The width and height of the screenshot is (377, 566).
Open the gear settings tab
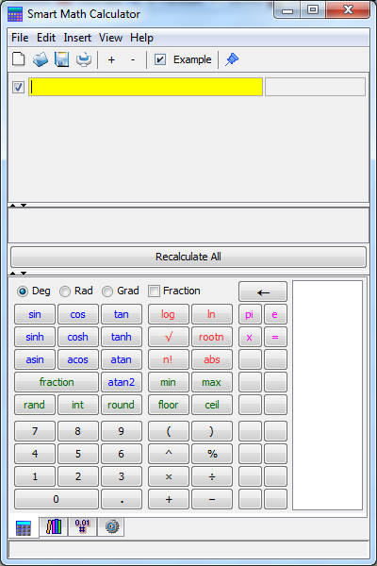111,526
